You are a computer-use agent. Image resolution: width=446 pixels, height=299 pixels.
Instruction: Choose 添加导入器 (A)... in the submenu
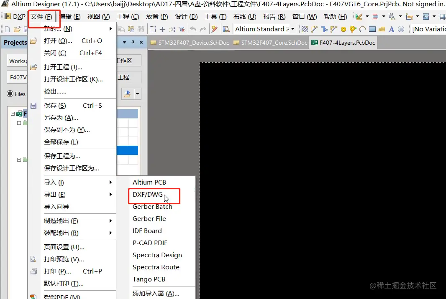pos(156,293)
